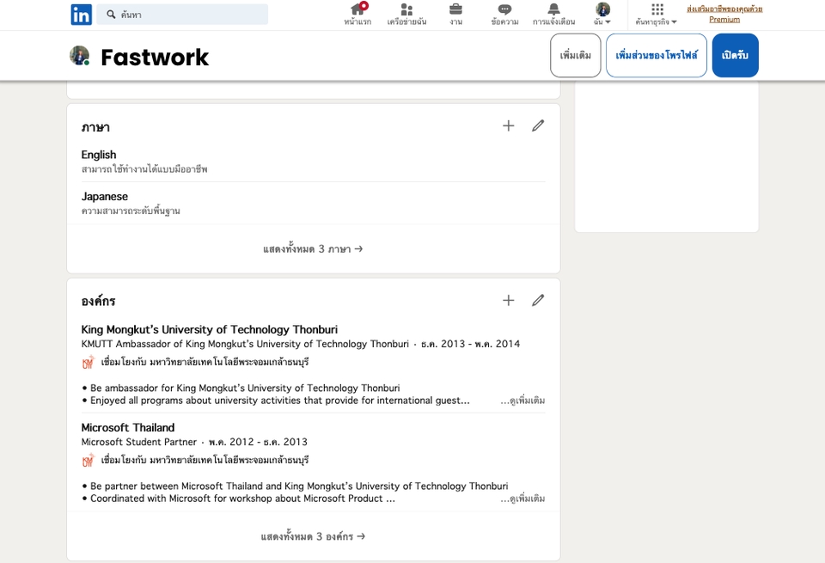The width and height of the screenshot is (825, 563).
Task: Open KMUTT link under King Mongkut's entry
Action: tap(205, 362)
